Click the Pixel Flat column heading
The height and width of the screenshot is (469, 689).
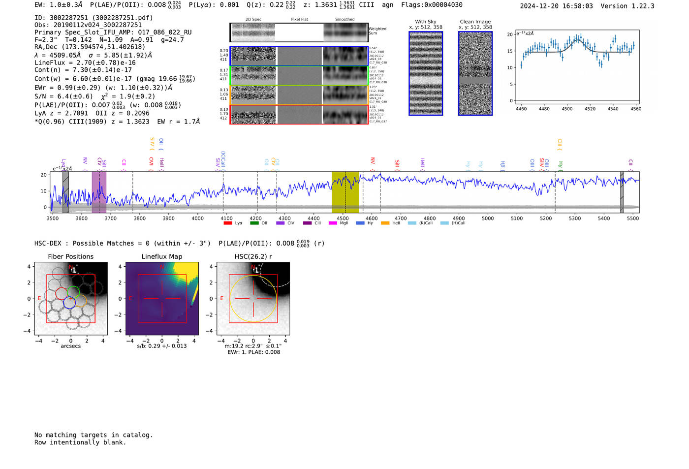(x=299, y=20)
